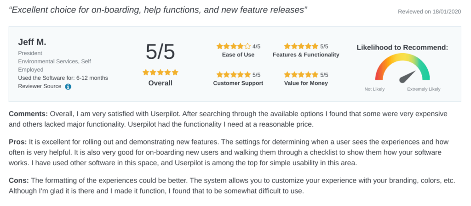471x206 pixels.
Task: Click the Features & Functionality star rating
Action: click(301, 46)
